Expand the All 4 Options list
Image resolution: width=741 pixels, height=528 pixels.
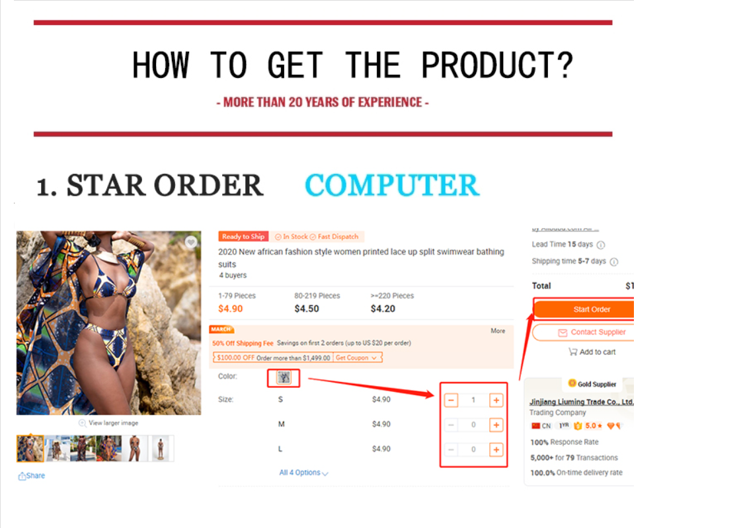coord(303,472)
